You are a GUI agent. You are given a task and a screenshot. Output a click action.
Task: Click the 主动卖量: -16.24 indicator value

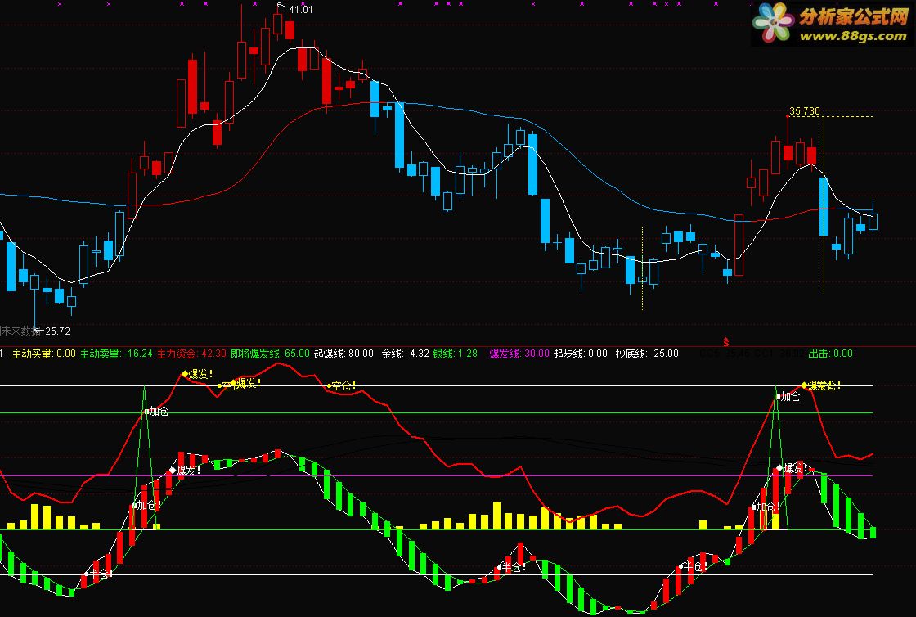point(116,354)
